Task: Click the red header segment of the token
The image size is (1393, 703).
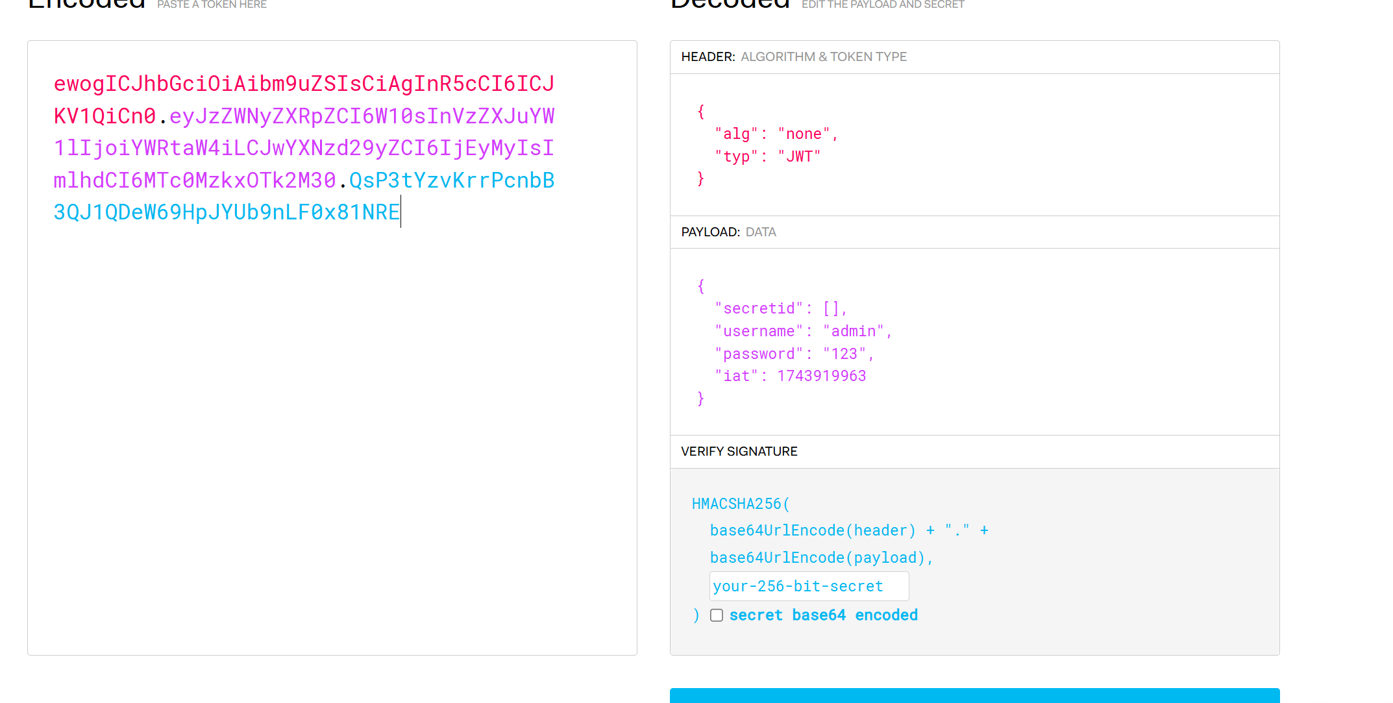Action: (304, 84)
